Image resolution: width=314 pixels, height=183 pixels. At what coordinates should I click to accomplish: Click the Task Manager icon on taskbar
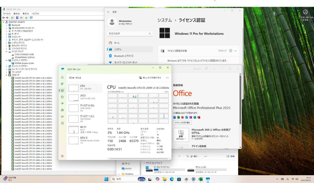pyautogui.click(x=208, y=179)
